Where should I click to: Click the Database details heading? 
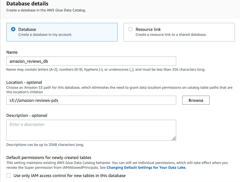27,4
